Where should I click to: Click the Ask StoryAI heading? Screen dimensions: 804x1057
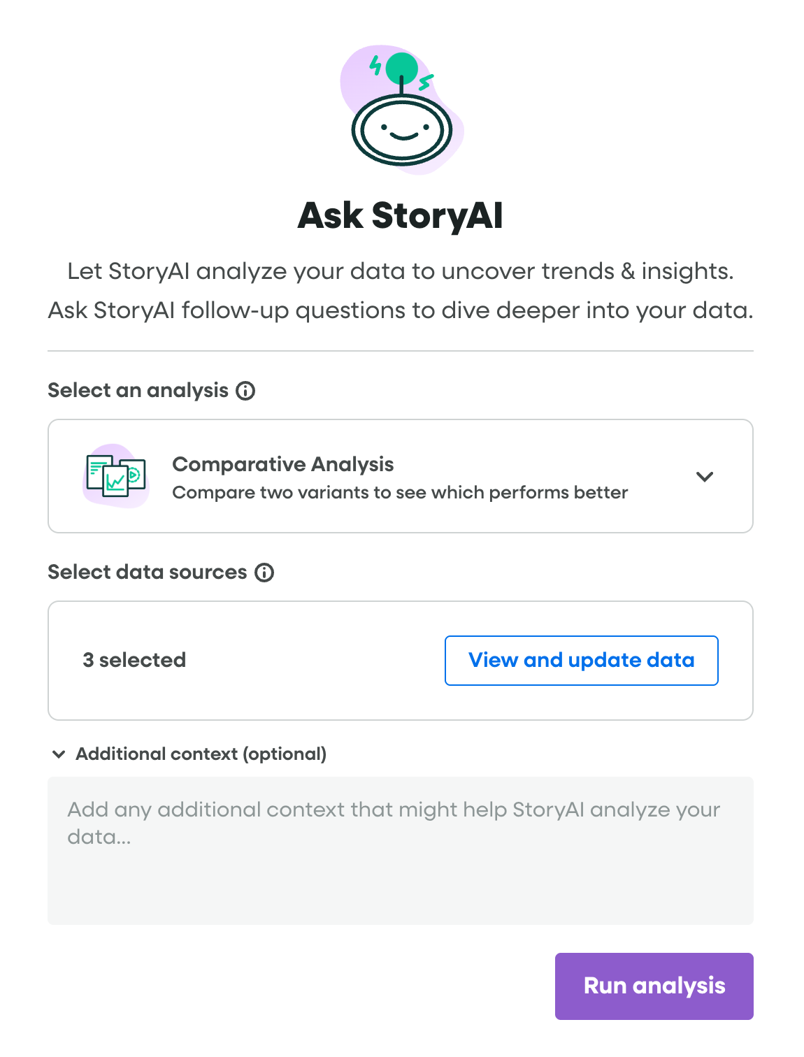point(400,215)
